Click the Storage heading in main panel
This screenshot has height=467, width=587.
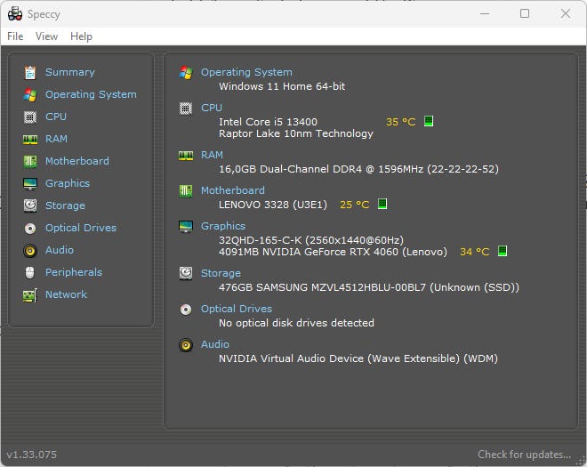(x=221, y=273)
